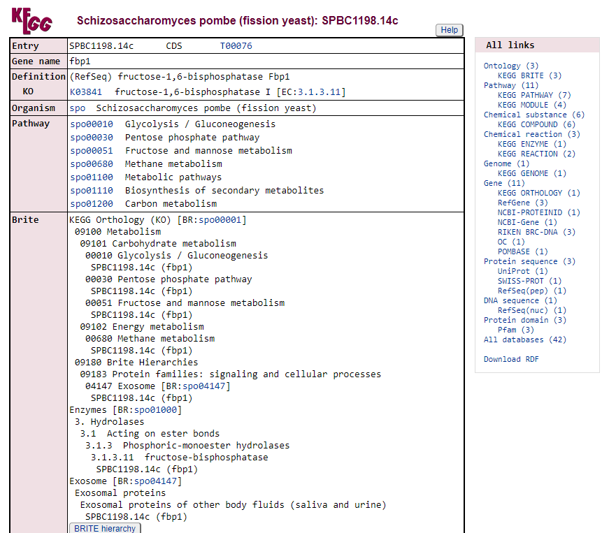The height and width of the screenshot is (533, 609).
Task: Open the Pfam protein domain link
Action: point(507,330)
